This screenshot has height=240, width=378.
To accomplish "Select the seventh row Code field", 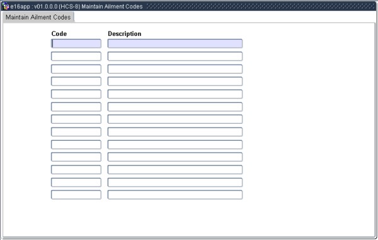I will pyautogui.click(x=76, y=119).
